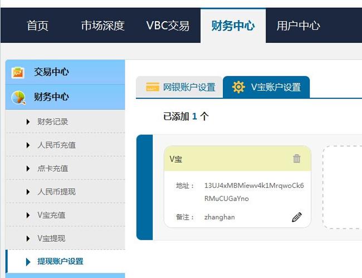Click the arrow beside 人民币充值
The image size is (362, 278).
[28, 145]
